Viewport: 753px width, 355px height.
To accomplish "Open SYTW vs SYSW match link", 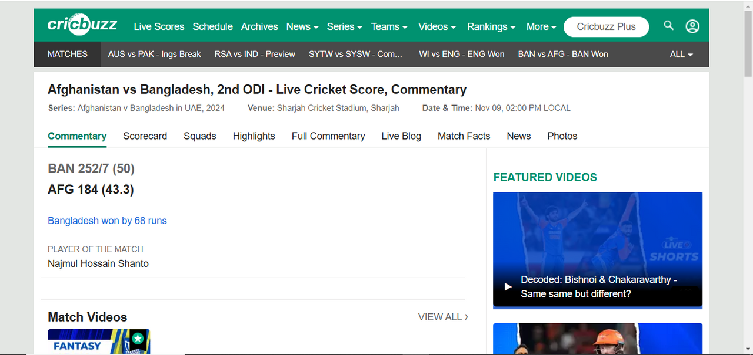I will [356, 54].
